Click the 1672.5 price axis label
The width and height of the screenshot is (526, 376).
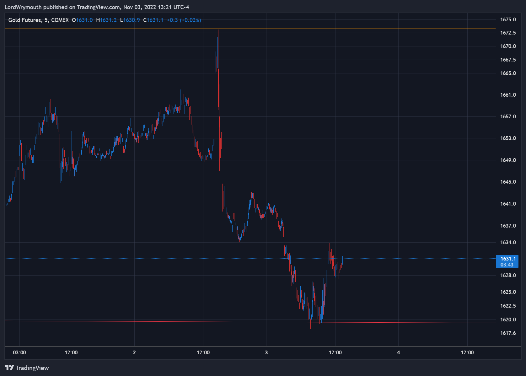(x=508, y=33)
